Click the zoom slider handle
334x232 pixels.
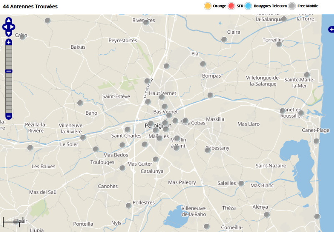click(8, 71)
